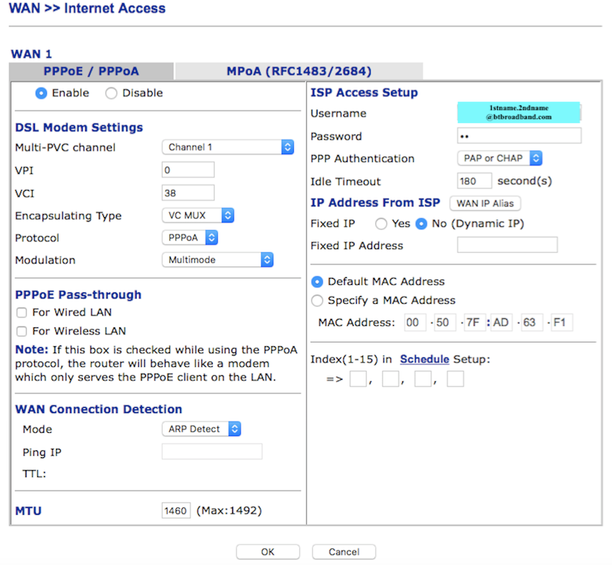Screen dimensions: 612x565
Task: Select the Enable radio button
Action: pyautogui.click(x=41, y=93)
